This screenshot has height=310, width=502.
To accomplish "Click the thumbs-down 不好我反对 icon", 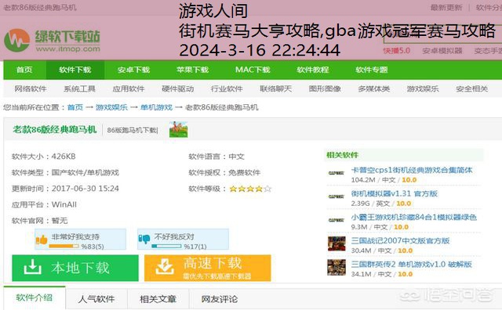I will pos(144,239).
